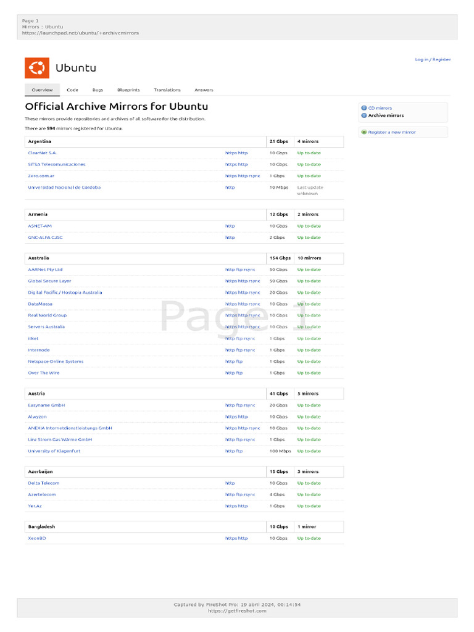Screen dimensions: 474x632
Task: Click https link in ClearNet S.A. row
Action: [231, 153]
